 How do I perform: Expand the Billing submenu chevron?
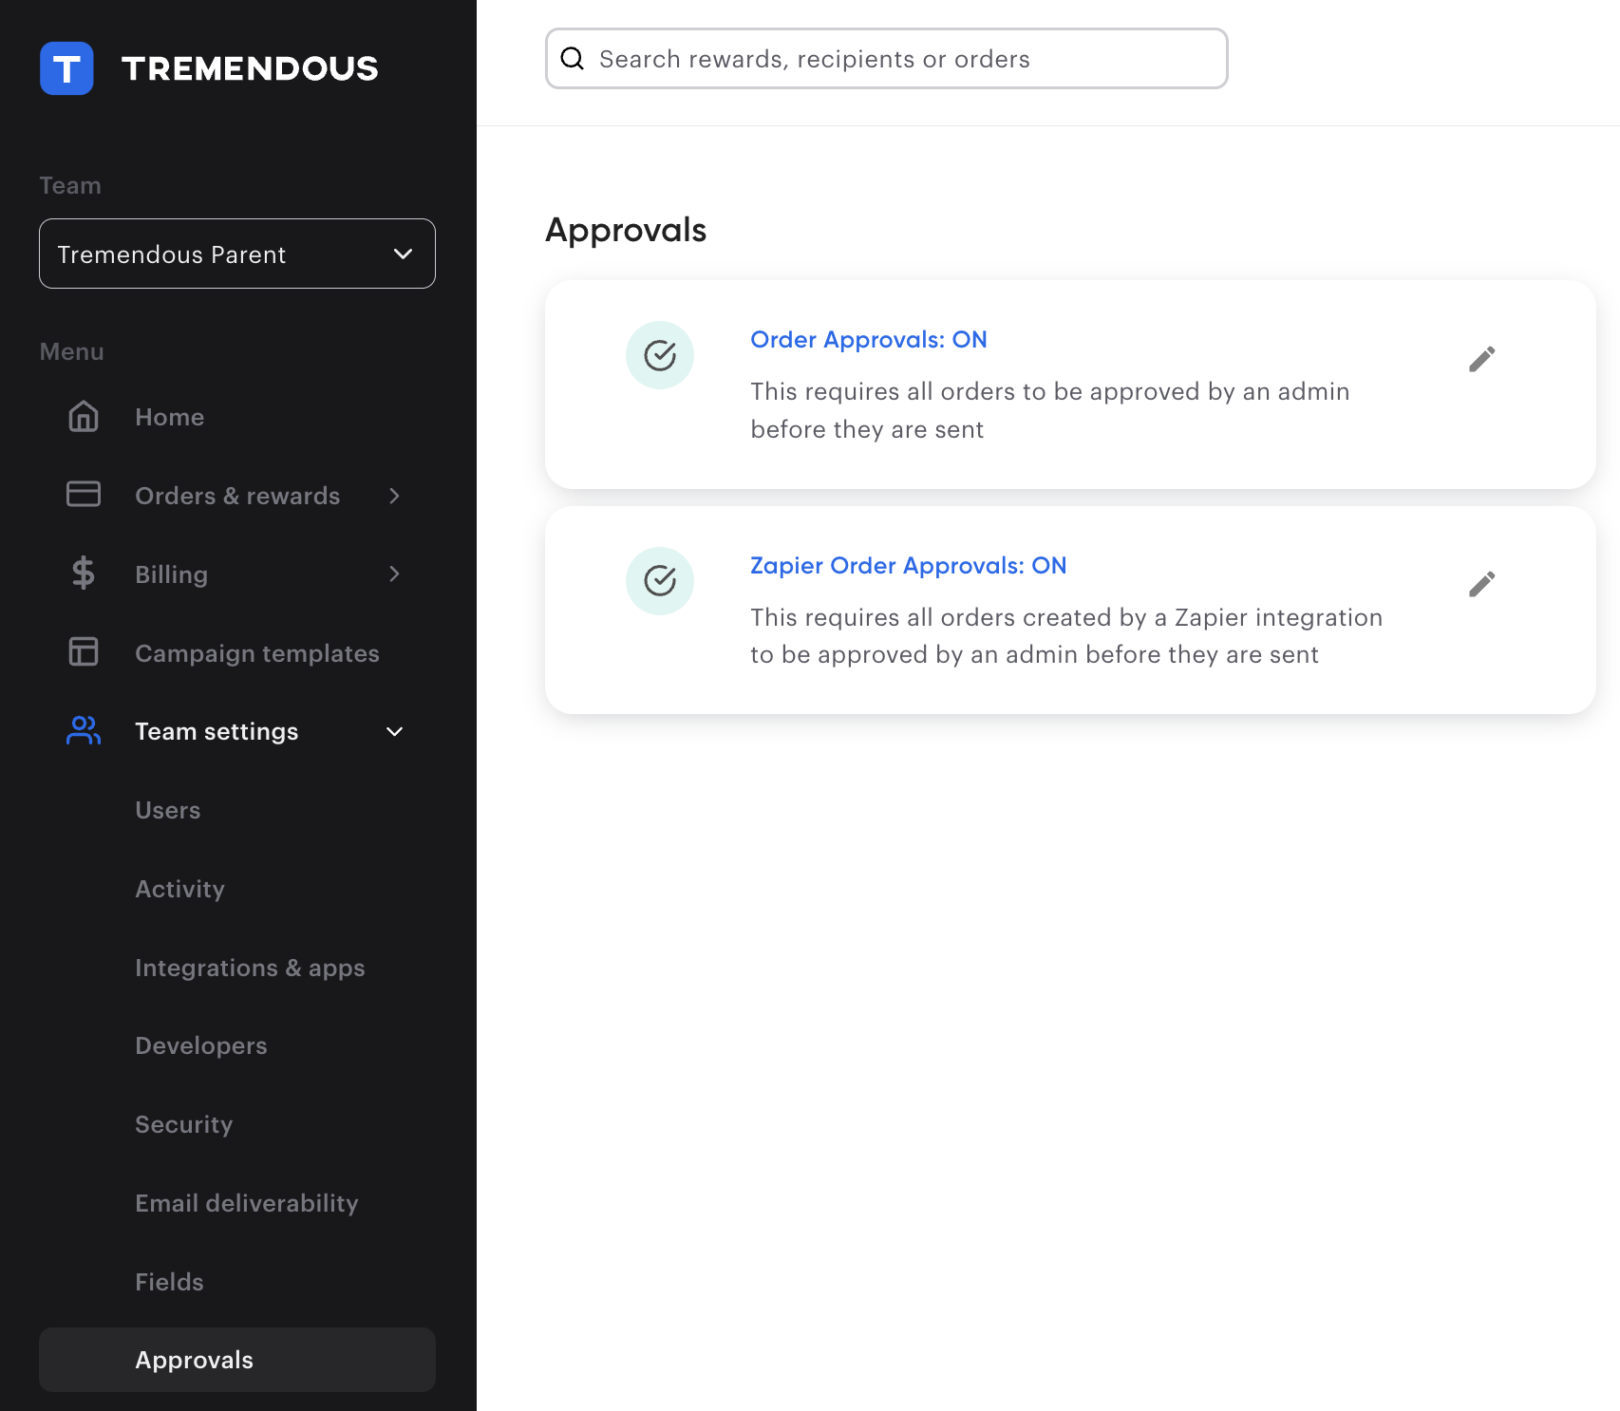point(395,574)
